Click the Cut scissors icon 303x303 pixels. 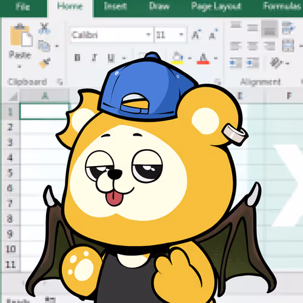[x=44, y=28]
